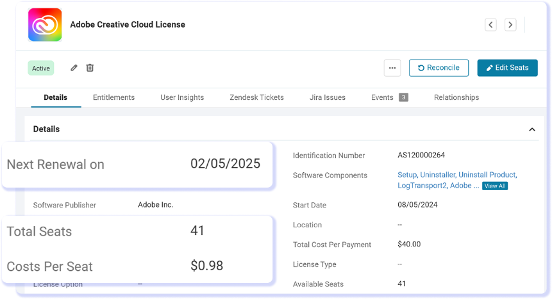Viewport: 552px width, 299px height.
Task: Click the Total Seats value 41
Action: [x=197, y=230]
